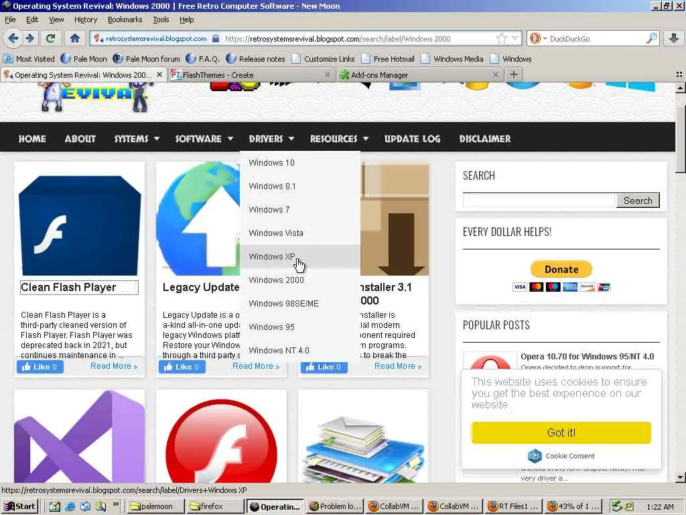Screen dimensions: 686x515
Task: Open a new tab with the plus button
Action: pyautogui.click(x=514, y=74)
